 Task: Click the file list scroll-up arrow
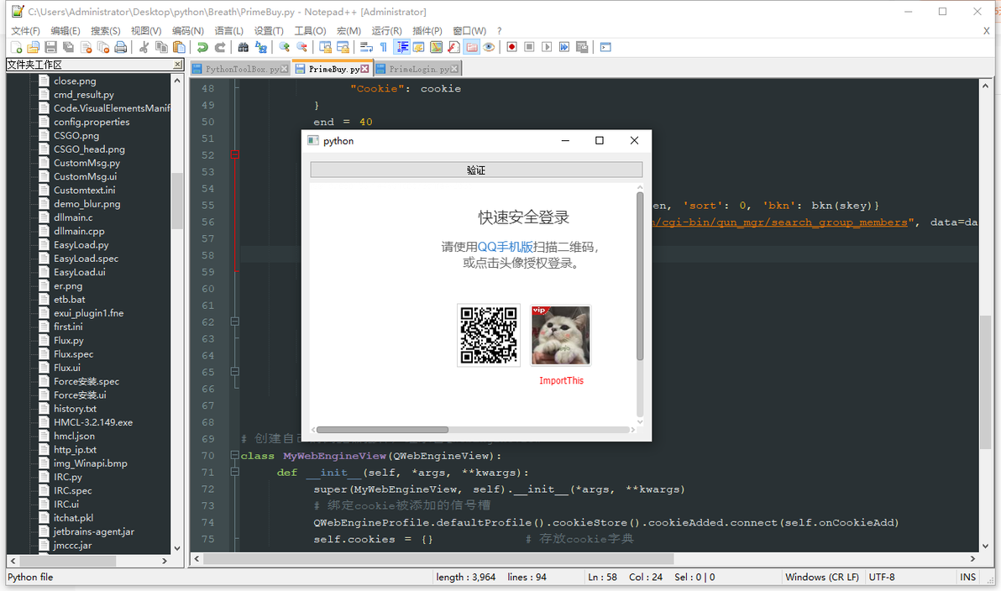[177, 81]
